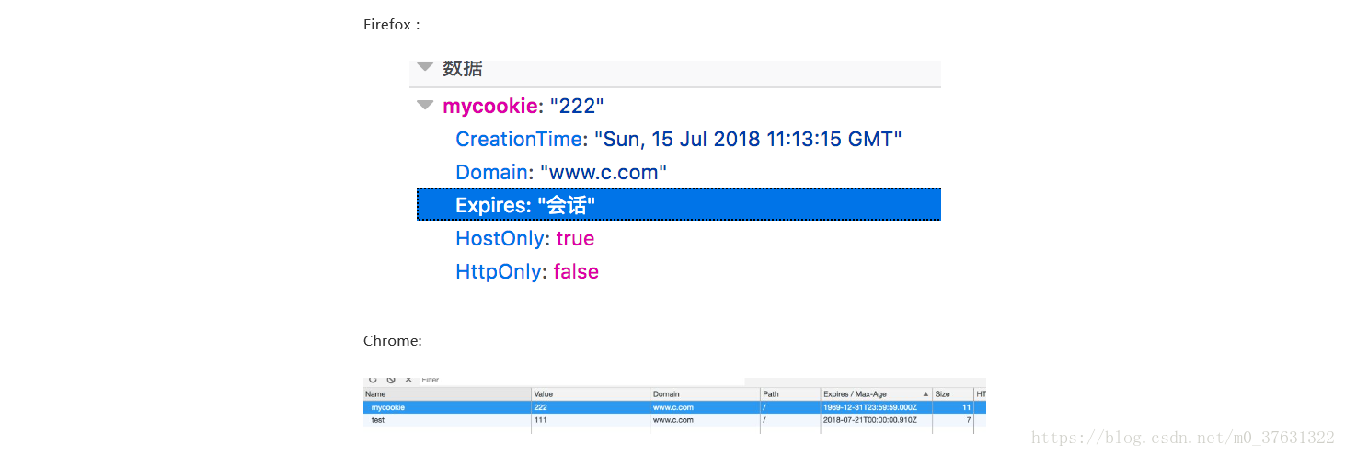This screenshot has height=456, width=1345.
Task: Select the HostOnly: true row
Action: coord(524,238)
